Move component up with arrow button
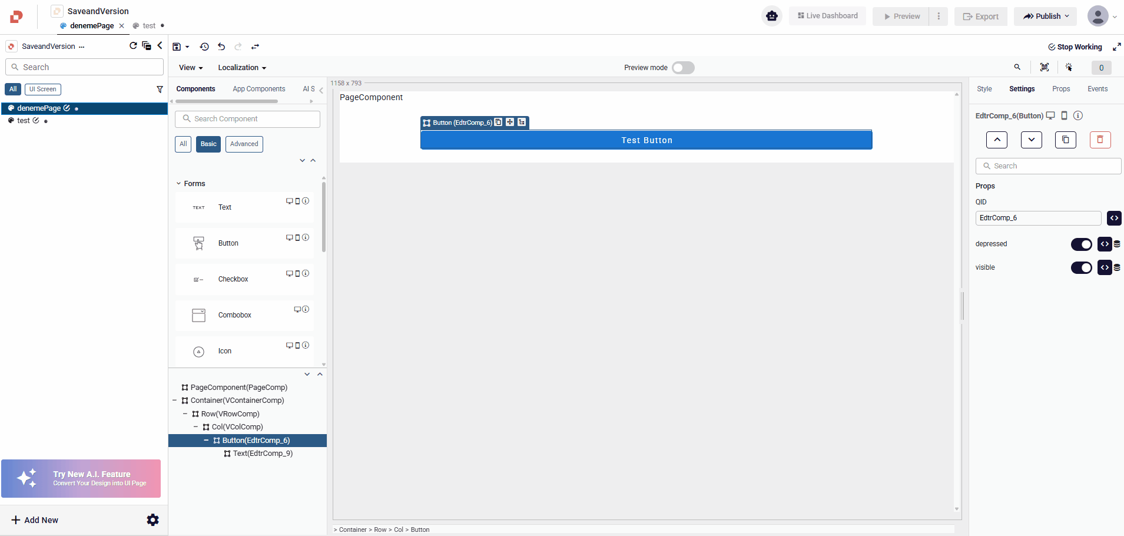Image resolution: width=1124 pixels, height=536 pixels. click(996, 140)
